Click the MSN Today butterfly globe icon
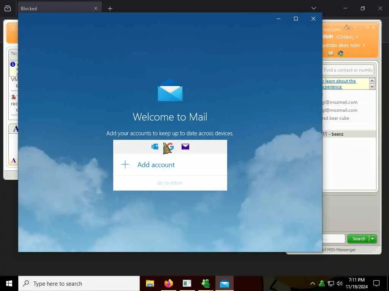The width and height of the screenshot is (389, 291). pyautogui.click(x=340, y=53)
